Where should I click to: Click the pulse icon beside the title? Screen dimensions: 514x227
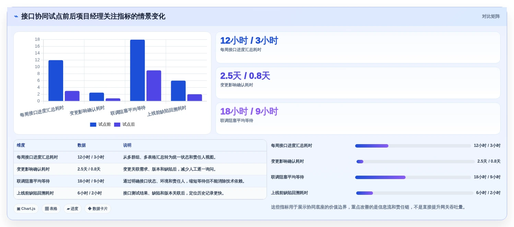[x=16, y=16]
